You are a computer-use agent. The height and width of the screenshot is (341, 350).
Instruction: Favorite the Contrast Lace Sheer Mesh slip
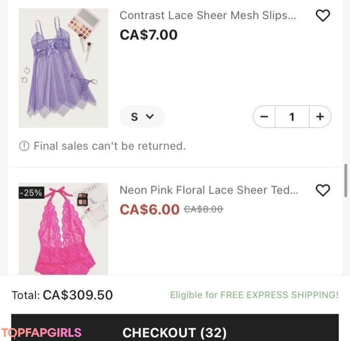point(322,16)
